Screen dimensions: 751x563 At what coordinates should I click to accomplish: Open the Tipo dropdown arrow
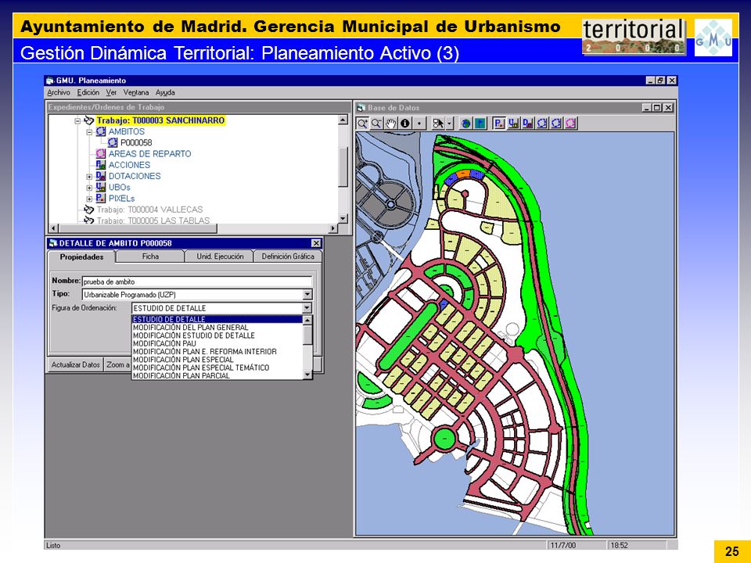pyautogui.click(x=307, y=295)
